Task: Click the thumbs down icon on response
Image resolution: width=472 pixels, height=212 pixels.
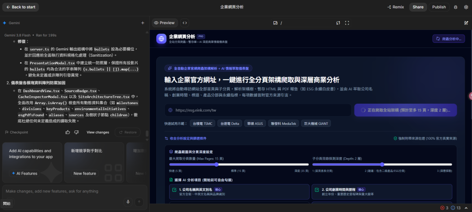Action: coord(77,132)
